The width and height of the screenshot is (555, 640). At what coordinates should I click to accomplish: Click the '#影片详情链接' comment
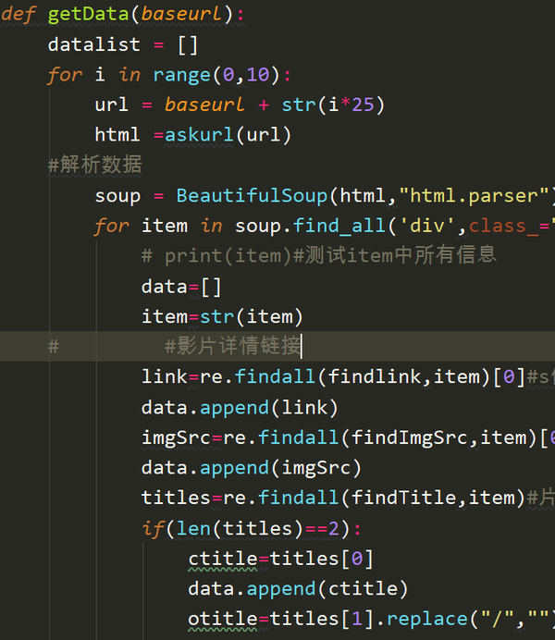coord(232,346)
